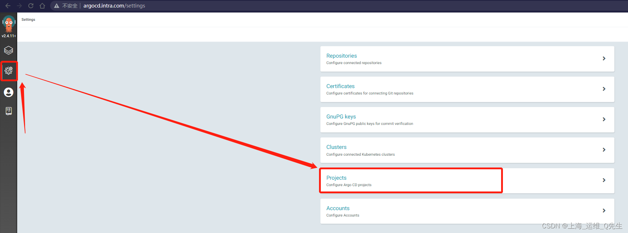The height and width of the screenshot is (233, 628).
Task: Click the insecure connection warning icon
Action: (x=56, y=6)
